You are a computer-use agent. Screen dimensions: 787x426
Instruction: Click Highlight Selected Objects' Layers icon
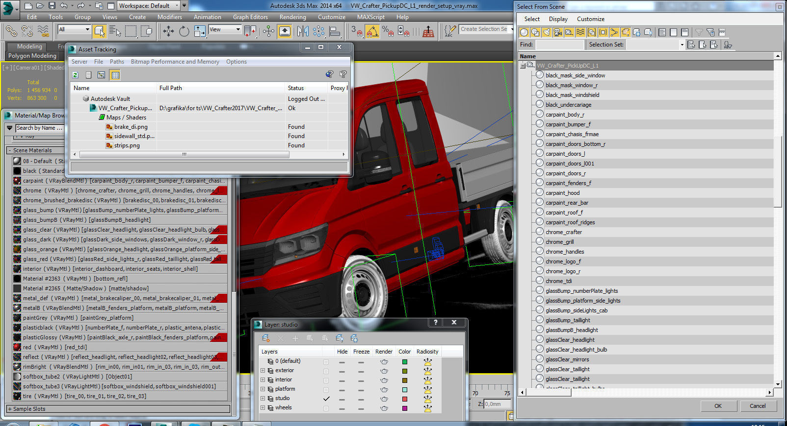pyautogui.click(x=325, y=338)
